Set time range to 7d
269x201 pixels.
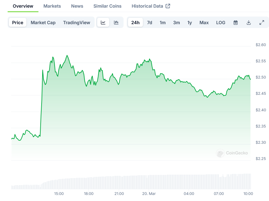[150, 23]
